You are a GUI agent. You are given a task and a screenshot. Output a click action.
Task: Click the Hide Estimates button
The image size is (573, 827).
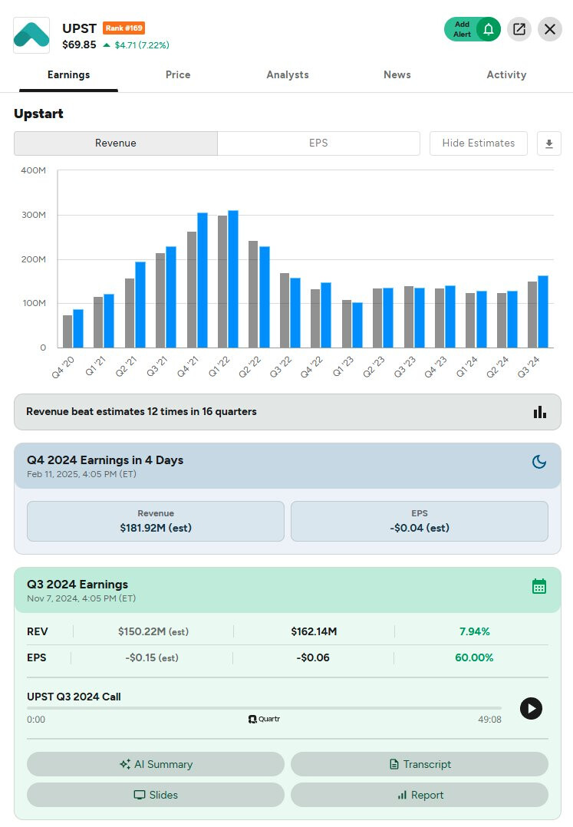pyautogui.click(x=478, y=143)
